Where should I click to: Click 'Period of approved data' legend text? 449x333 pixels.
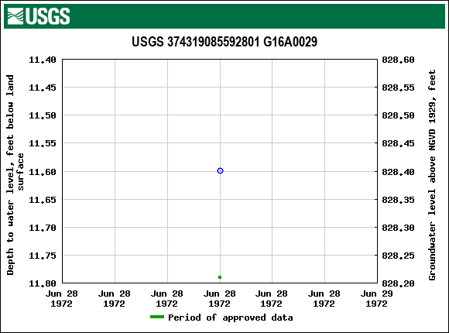click(231, 318)
